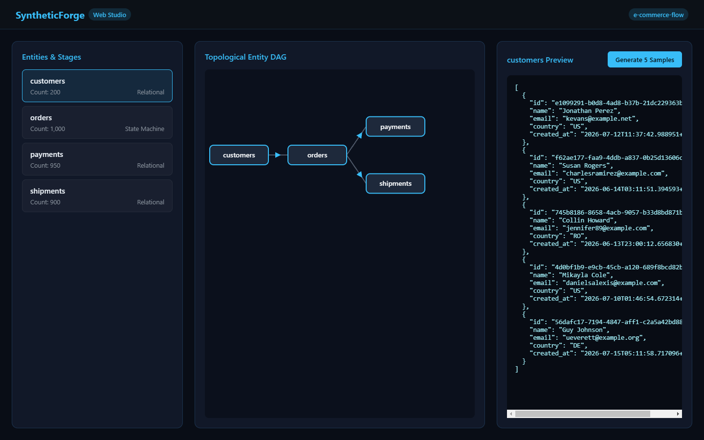Select the customers entity card

pos(97,86)
